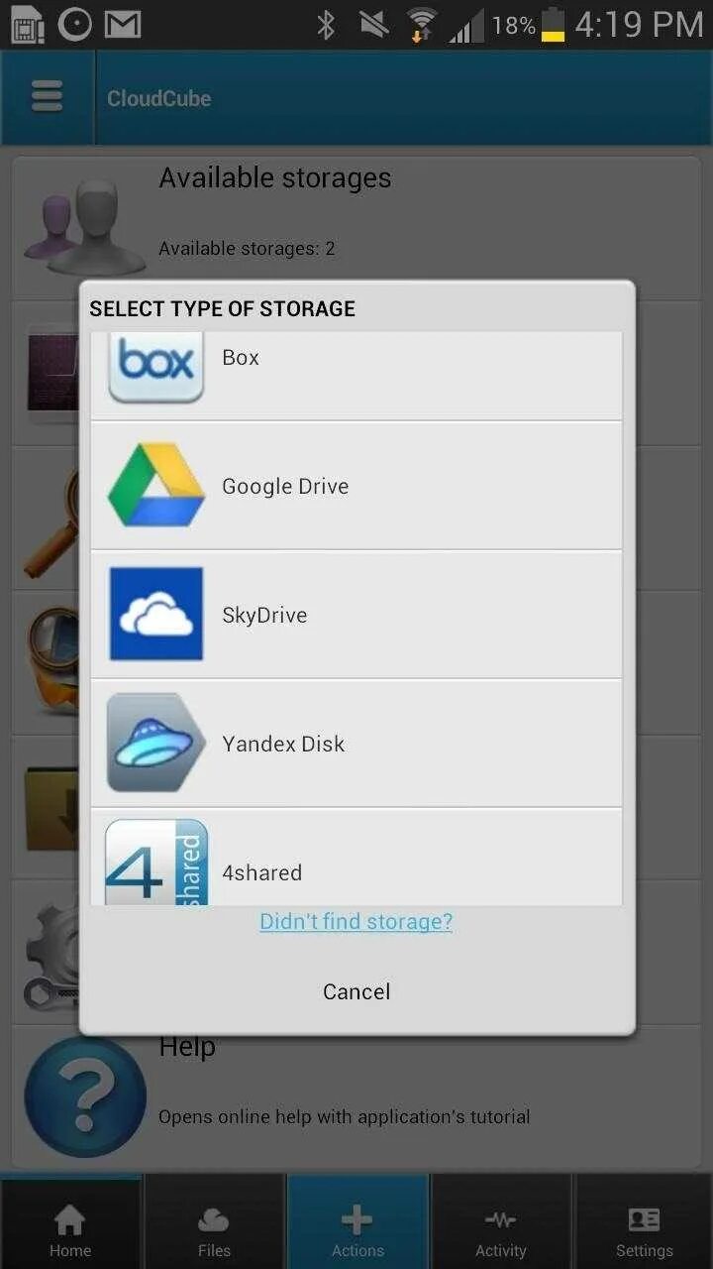Tap the Google Drive triangle icon
Image resolution: width=713 pixels, height=1269 pixels.
click(x=156, y=485)
